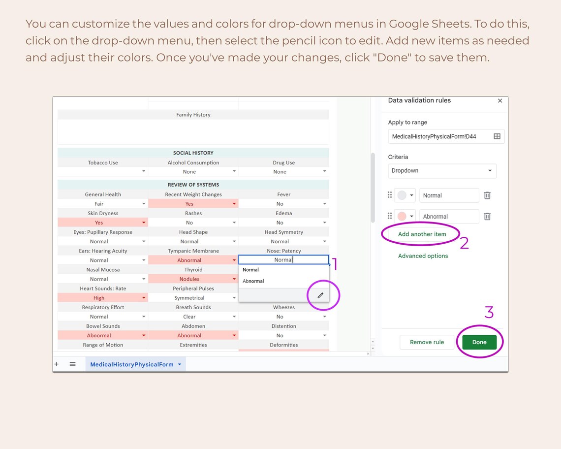Screen dimensions: 561x449
Task: Edit the Apply to range field
Action: click(x=446, y=136)
